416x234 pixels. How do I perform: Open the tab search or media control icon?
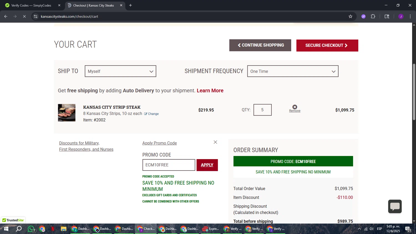387,16
